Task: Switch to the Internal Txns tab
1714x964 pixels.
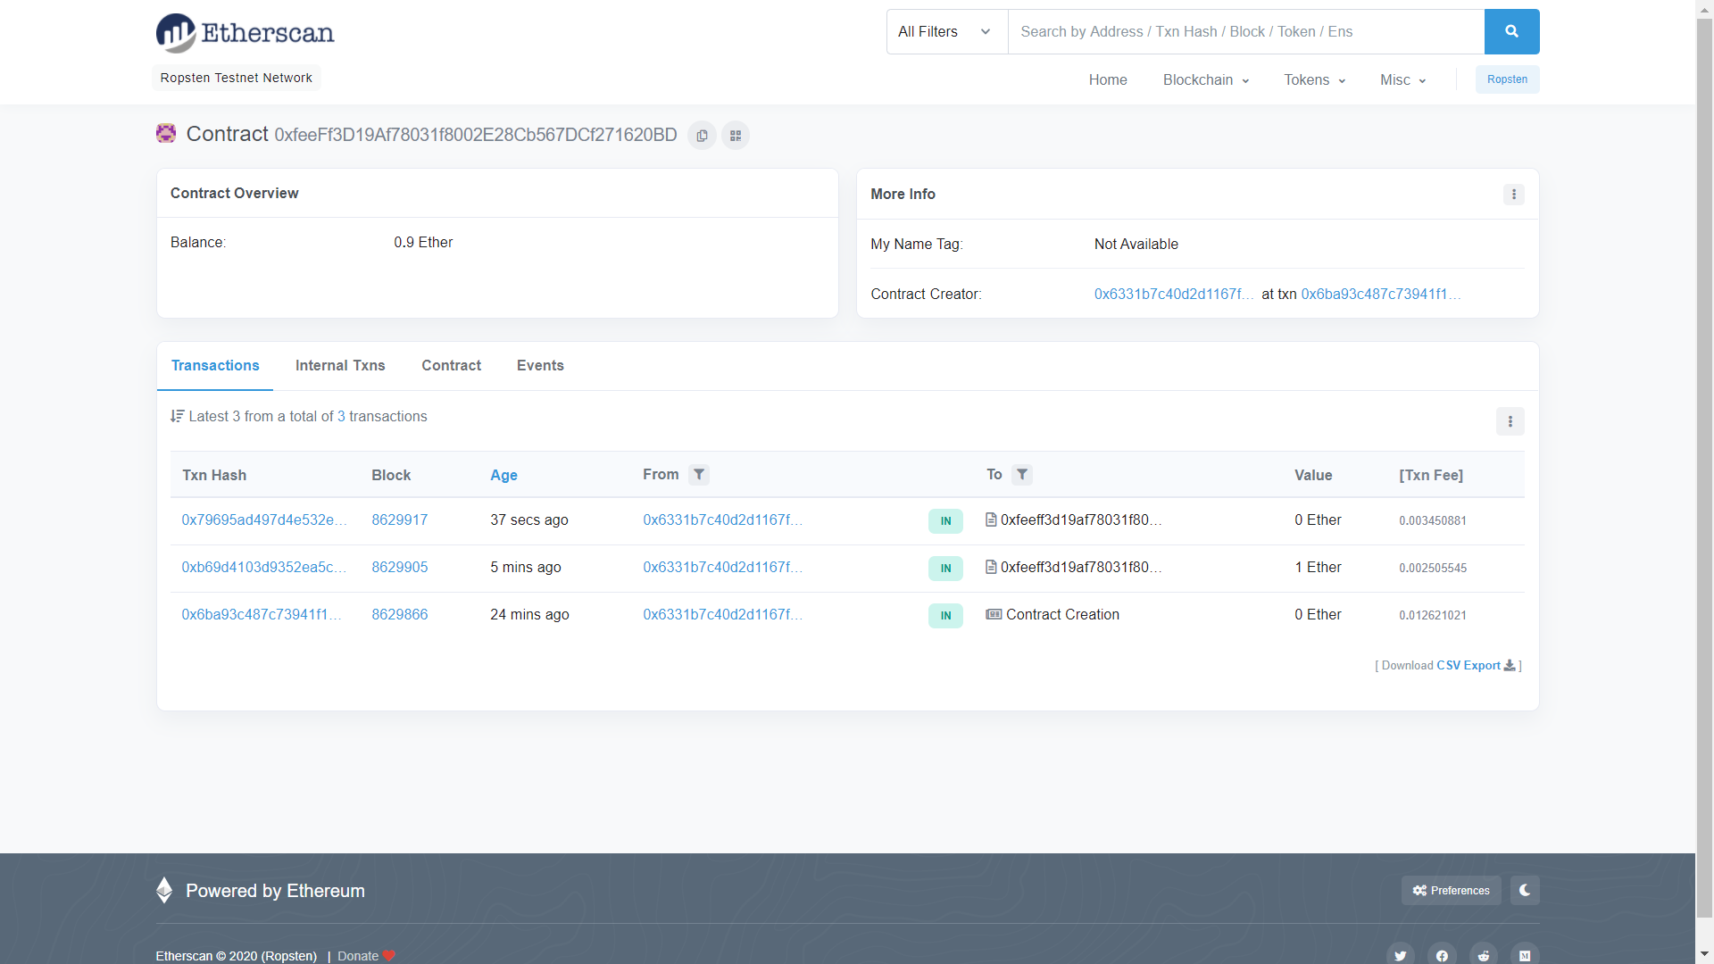Action: (x=340, y=366)
